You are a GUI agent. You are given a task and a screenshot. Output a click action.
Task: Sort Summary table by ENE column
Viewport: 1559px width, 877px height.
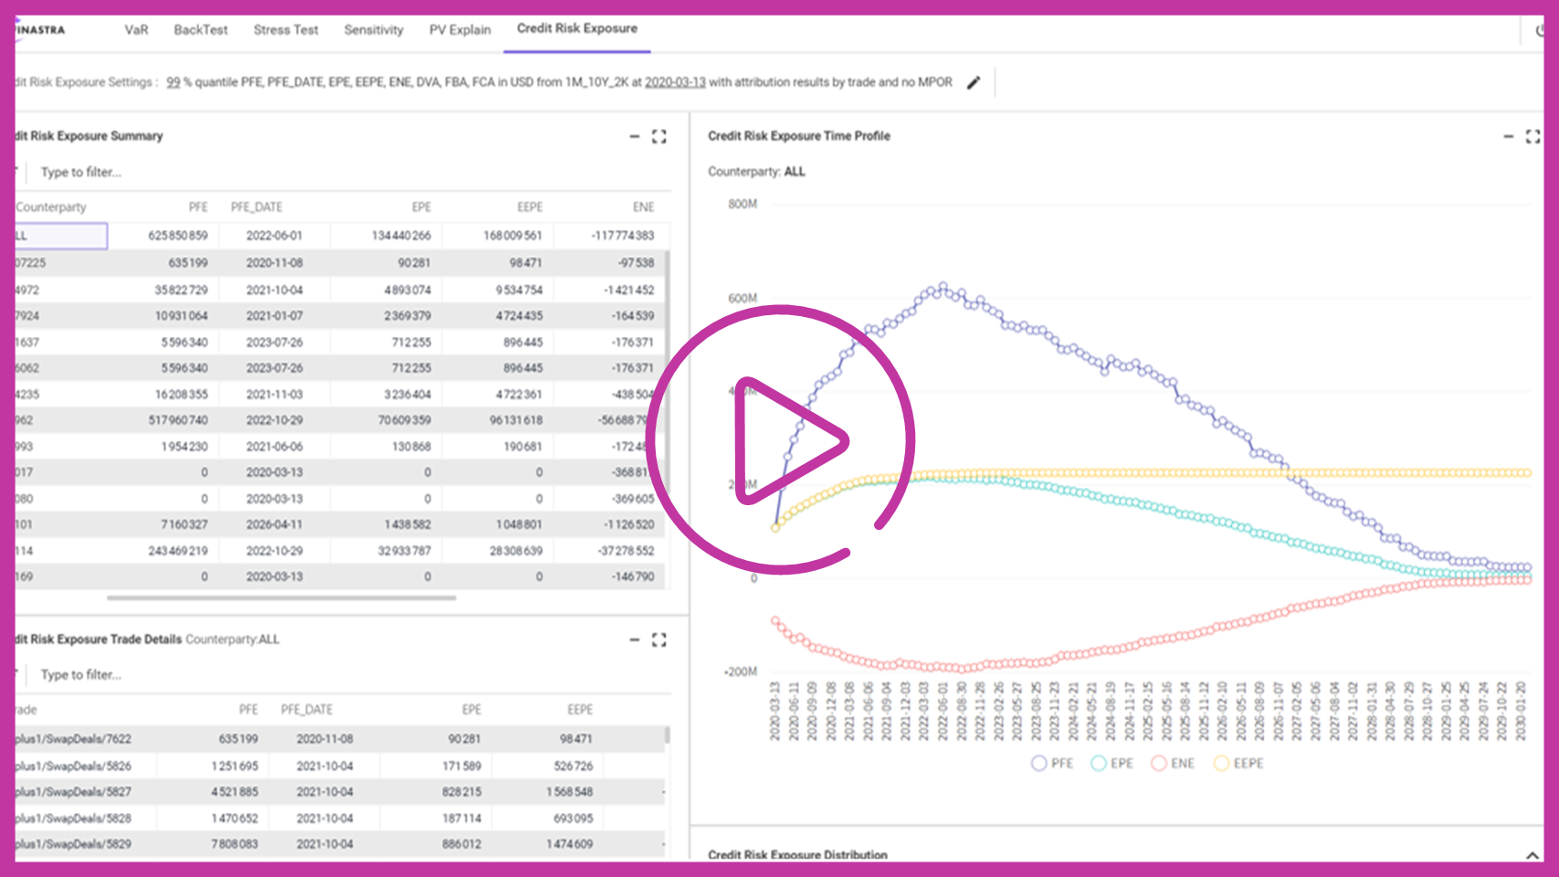click(x=644, y=207)
